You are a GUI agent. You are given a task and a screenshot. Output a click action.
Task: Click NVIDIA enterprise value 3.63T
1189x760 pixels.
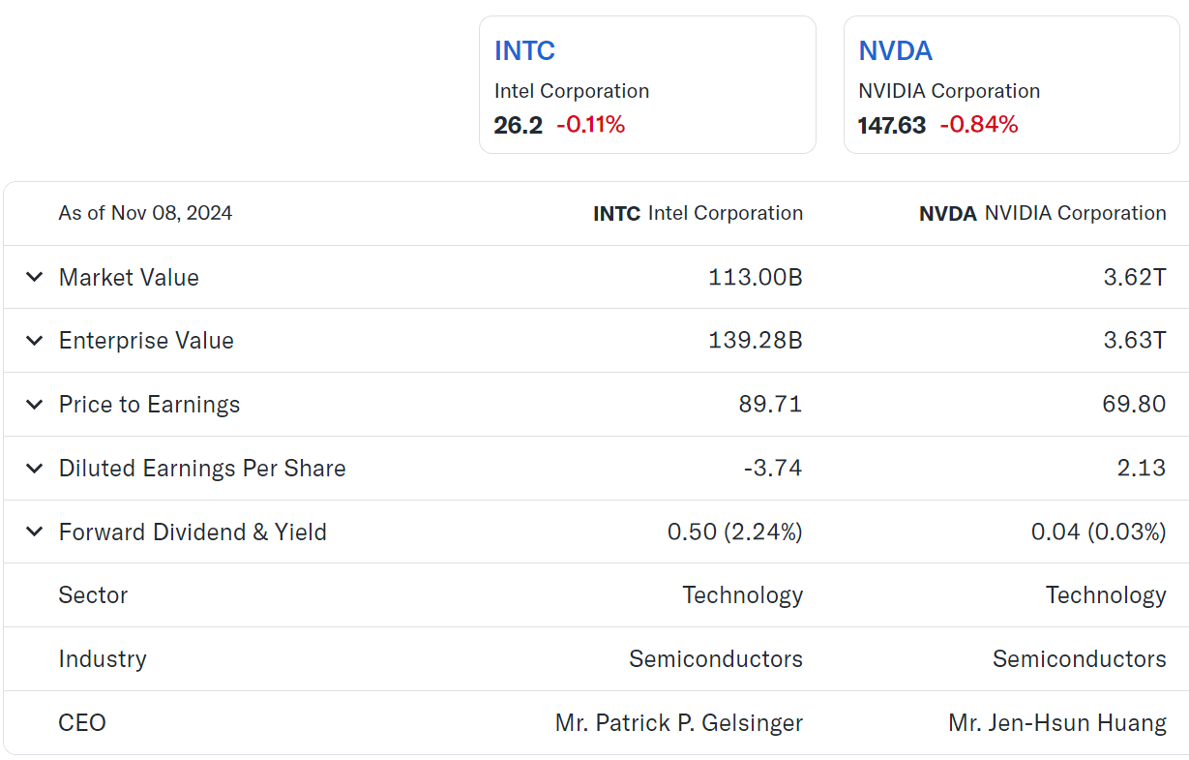[x=1135, y=341]
